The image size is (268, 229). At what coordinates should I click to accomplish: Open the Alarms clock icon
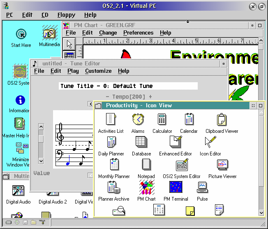(x=138, y=119)
